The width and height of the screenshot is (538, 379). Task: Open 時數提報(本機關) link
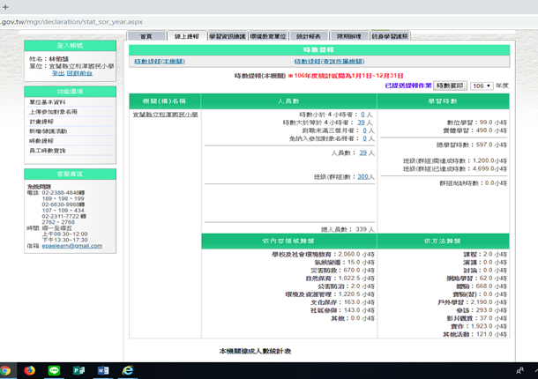point(160,62)
